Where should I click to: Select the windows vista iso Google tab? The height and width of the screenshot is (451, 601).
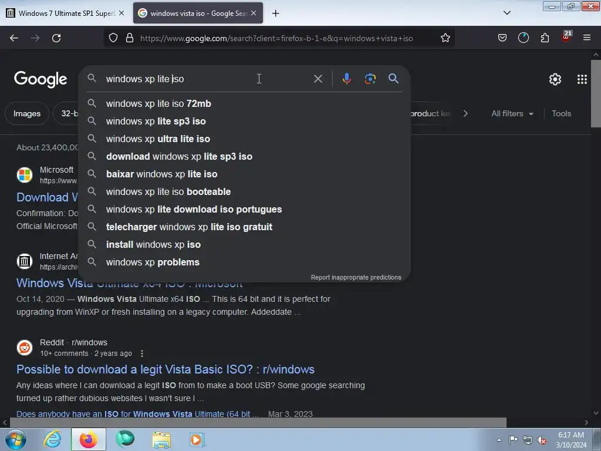click(198, 13)
